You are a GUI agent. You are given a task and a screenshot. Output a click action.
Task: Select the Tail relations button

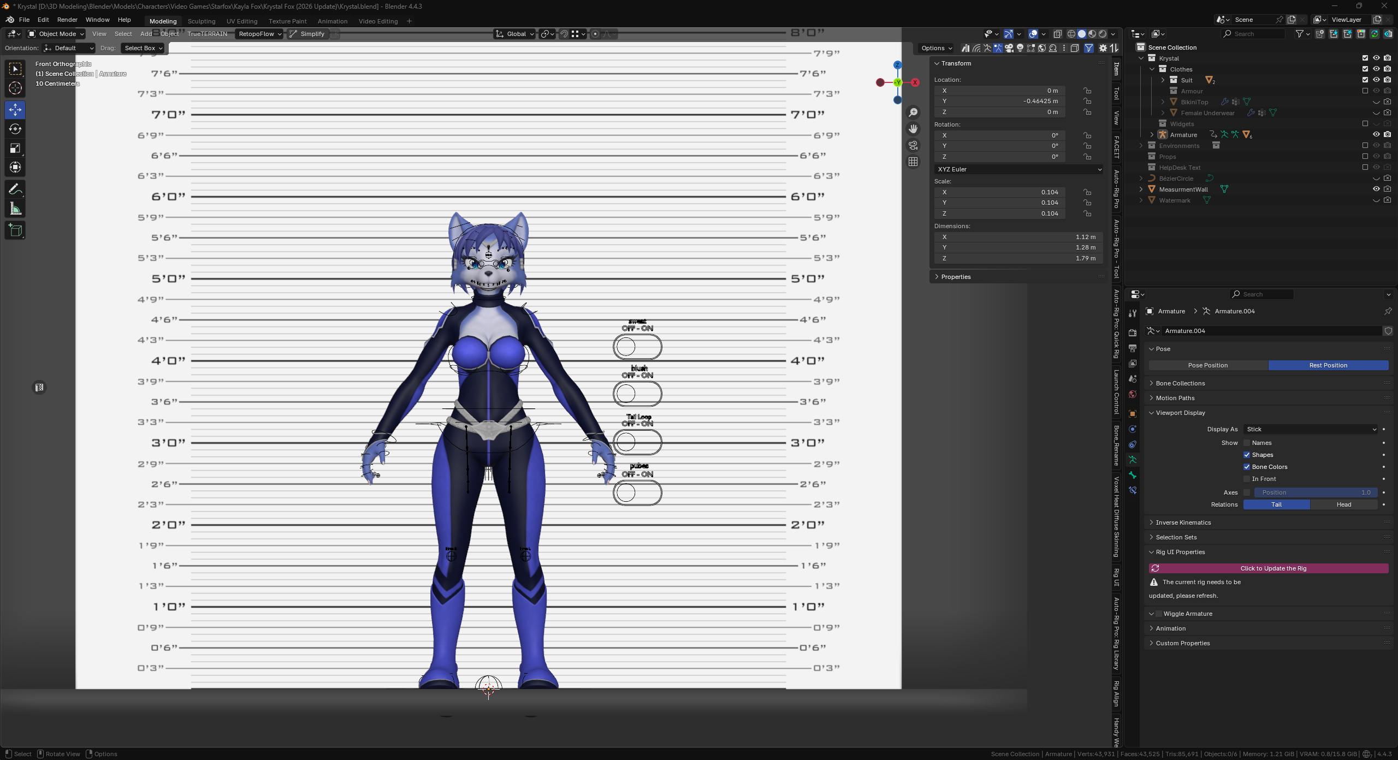click(x=1276, y=504)
